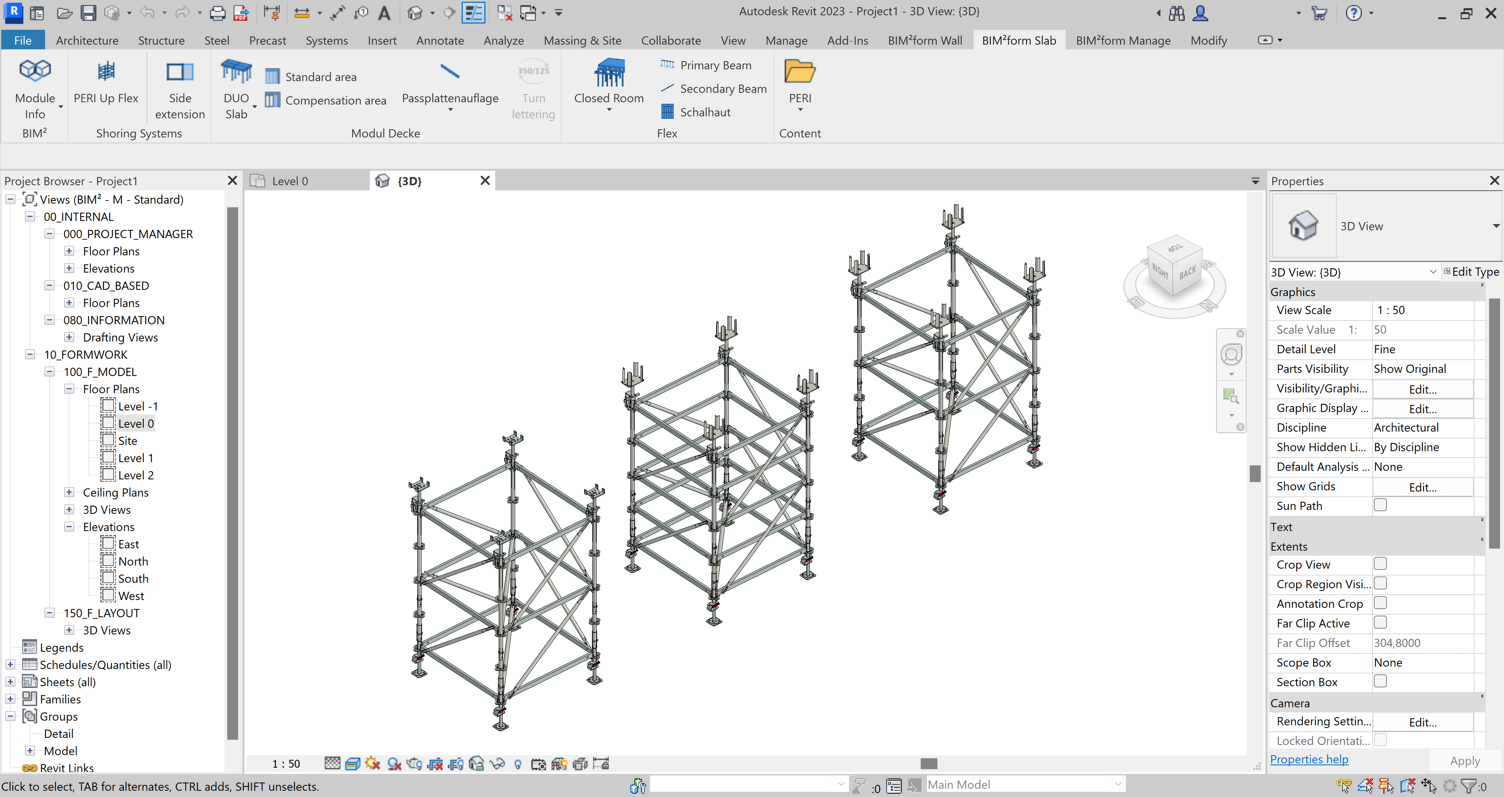Open the Properties help link
1504x797 pixels.
(1310, 759)
